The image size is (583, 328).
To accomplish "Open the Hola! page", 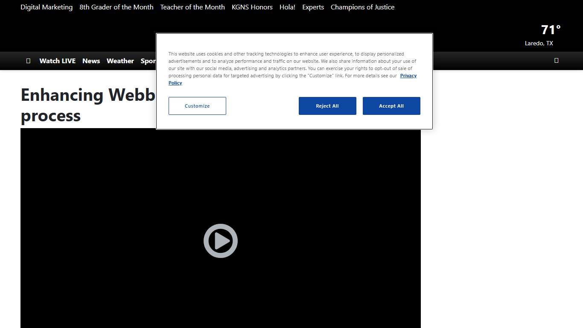I will (287, 7).
